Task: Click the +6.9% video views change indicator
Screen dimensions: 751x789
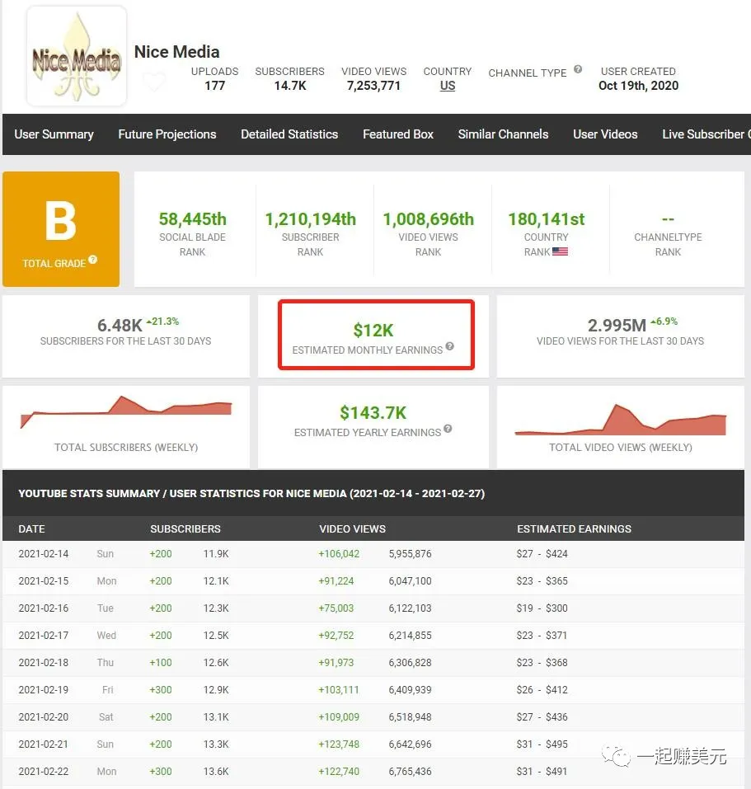Action: click(664, 321)
